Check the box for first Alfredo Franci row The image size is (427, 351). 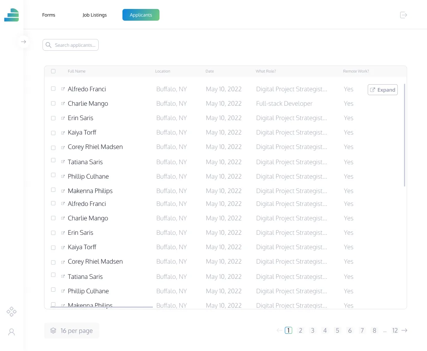(x=53, y=89)
